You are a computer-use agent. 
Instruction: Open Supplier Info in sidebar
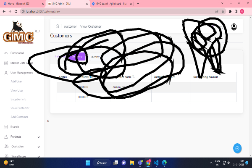click(18, 99)
